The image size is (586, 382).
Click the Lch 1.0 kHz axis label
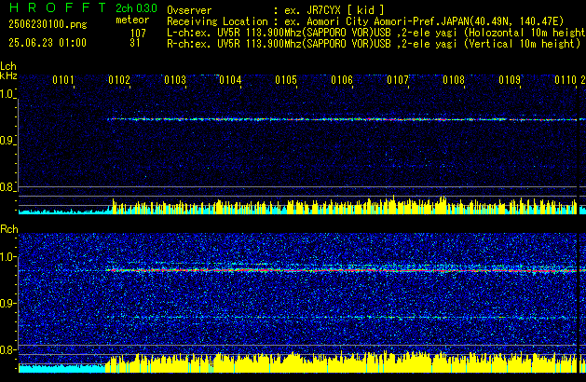tap(7, 94)
